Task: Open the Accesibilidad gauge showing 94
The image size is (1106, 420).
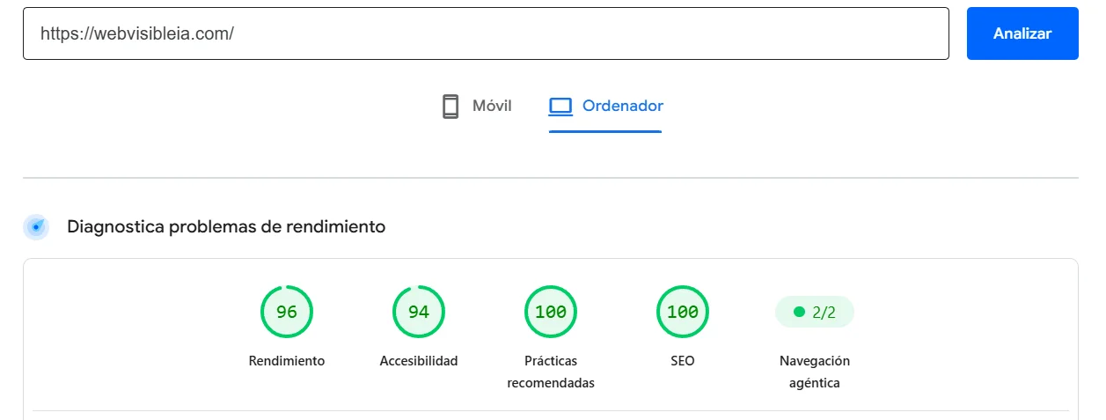Action: click(x=419, y=312)
